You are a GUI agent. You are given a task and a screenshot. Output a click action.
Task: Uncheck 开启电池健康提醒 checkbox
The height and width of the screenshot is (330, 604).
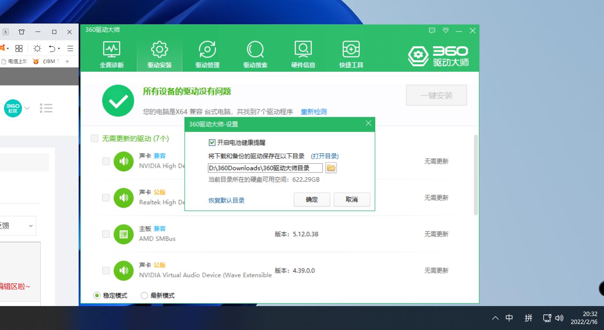[212, 142]
